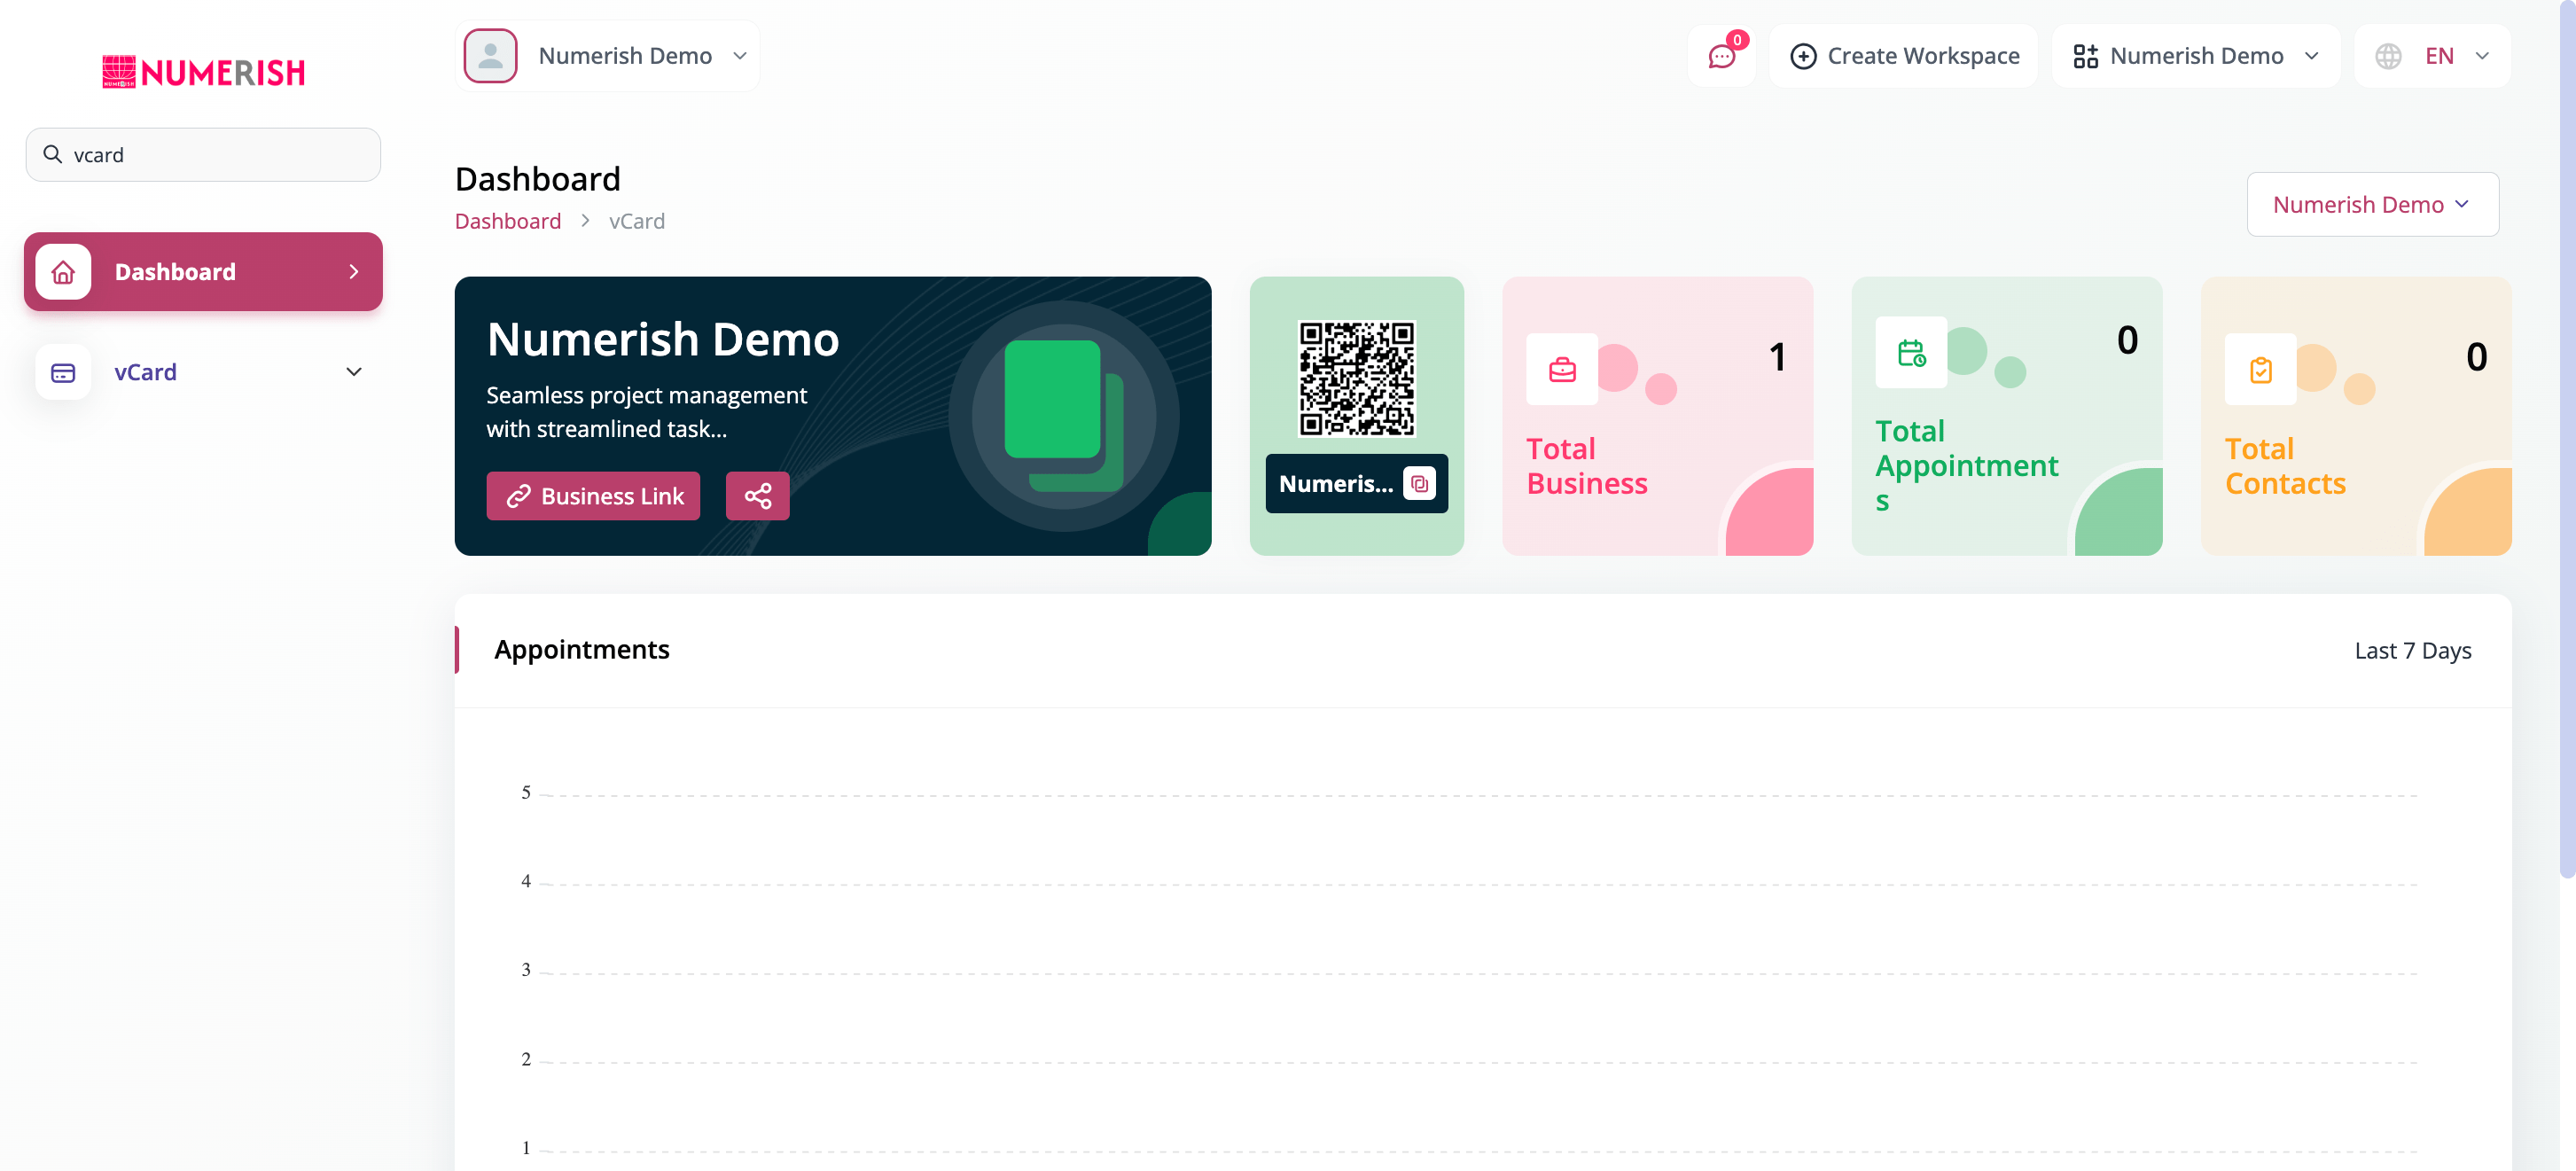Image resolution: width=2576 pixels, height=1171 pixels.
Task: Click the vCard card icon in sidebar
Action: (x=63, y=372)
